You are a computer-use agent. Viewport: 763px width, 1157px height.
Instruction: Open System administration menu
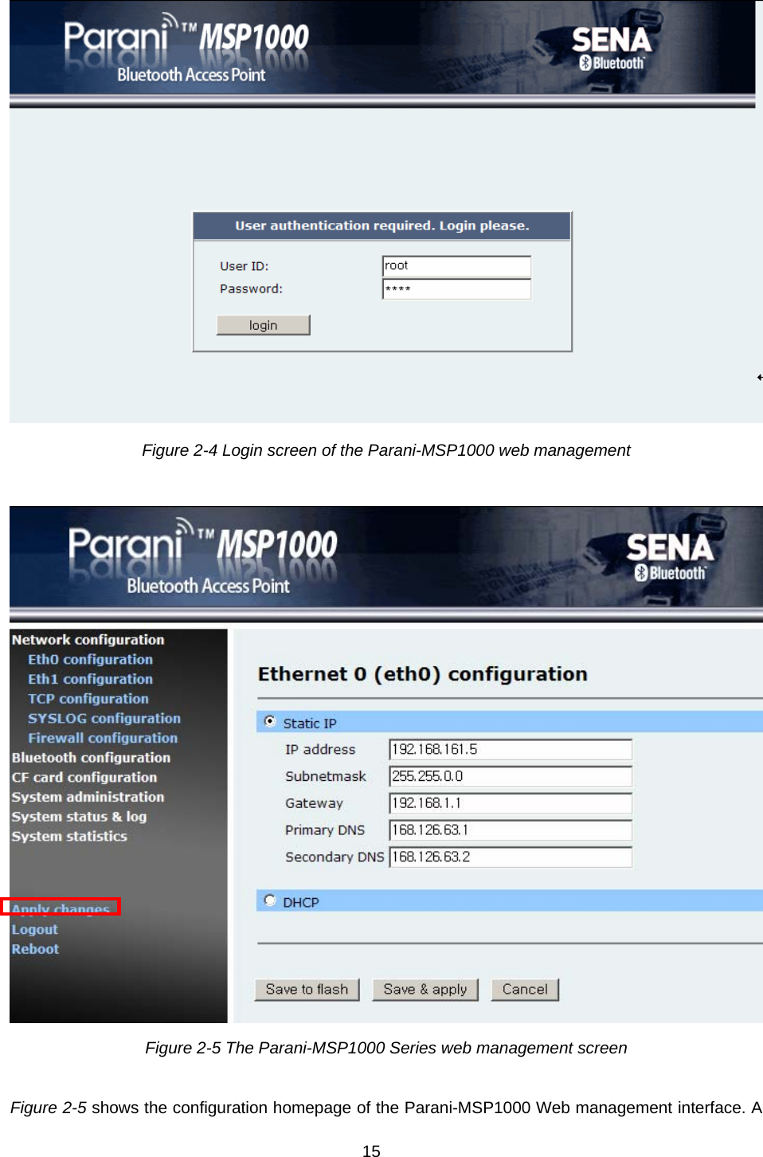click(x=88, y=797)
